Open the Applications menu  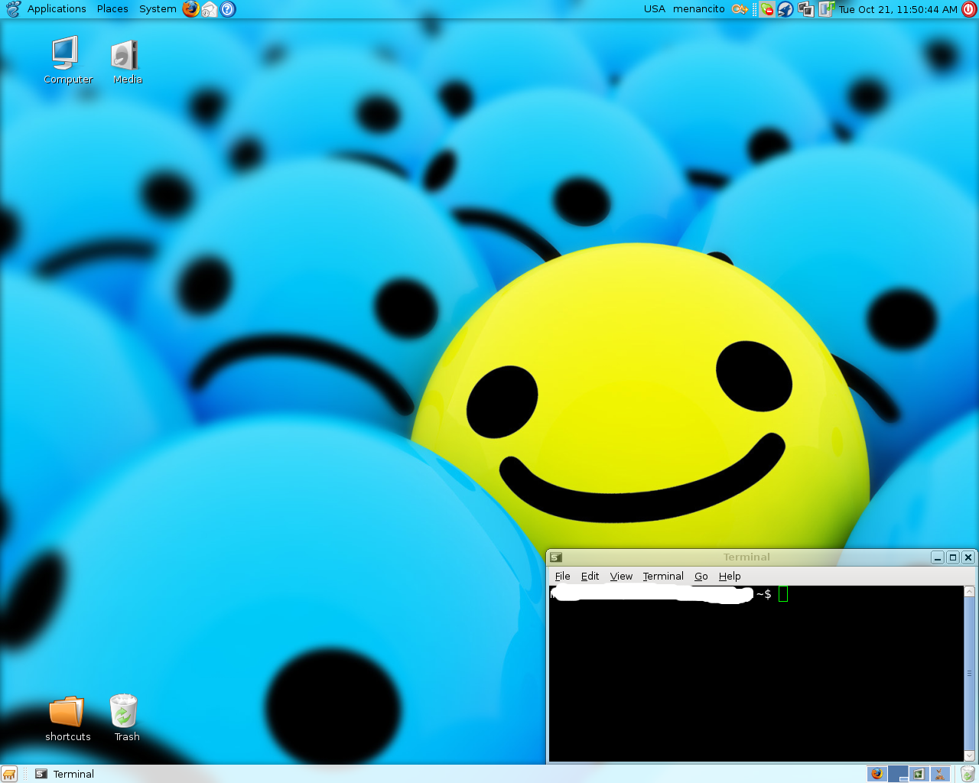click(x=57, y=9)
